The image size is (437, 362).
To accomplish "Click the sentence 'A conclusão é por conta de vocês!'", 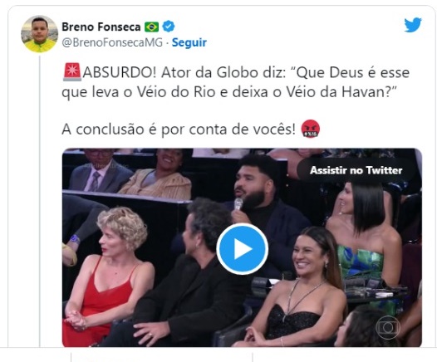I will pos(179,130).
